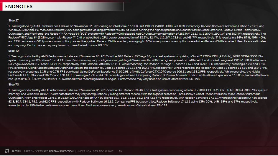Click the AMD arrow logo icon
Viewport: 278px width, 156px height.
click(x=7, y=151)
